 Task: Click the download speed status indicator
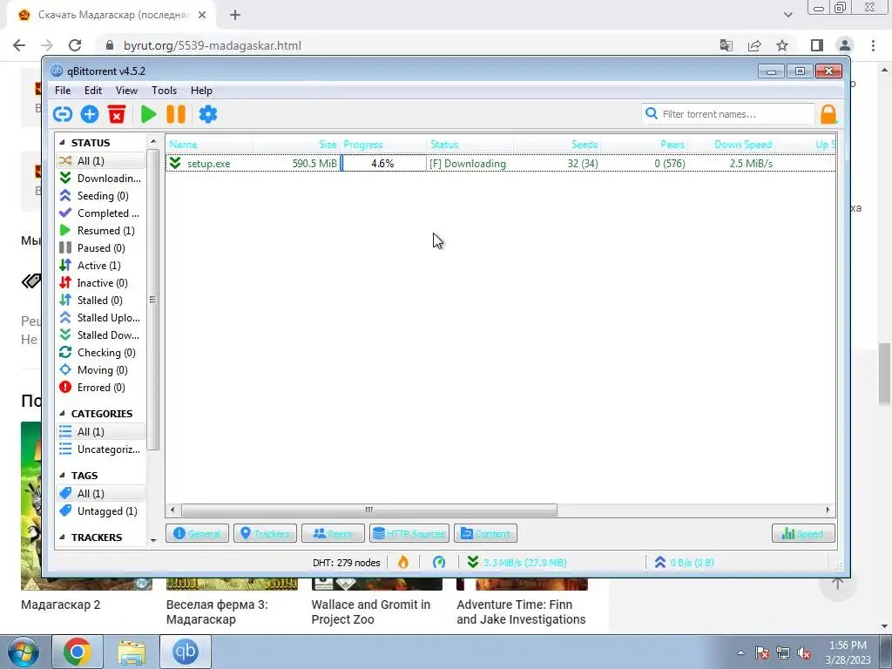point(517,563)
